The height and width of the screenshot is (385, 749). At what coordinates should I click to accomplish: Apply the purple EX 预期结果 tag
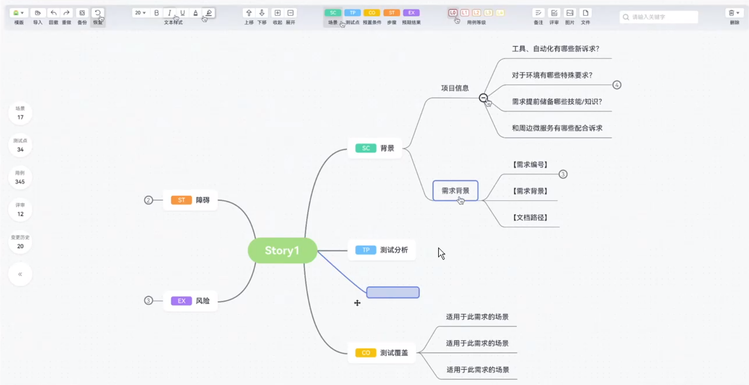click(x=411, y=13)
